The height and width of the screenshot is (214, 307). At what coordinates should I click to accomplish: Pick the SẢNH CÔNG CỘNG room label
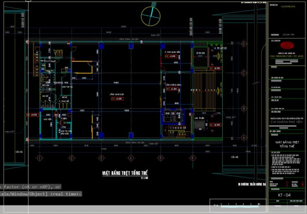tap(174, 84)
